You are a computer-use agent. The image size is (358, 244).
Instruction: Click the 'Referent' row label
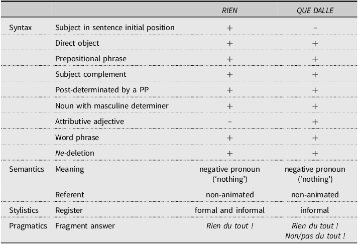(x=70, y=195)
